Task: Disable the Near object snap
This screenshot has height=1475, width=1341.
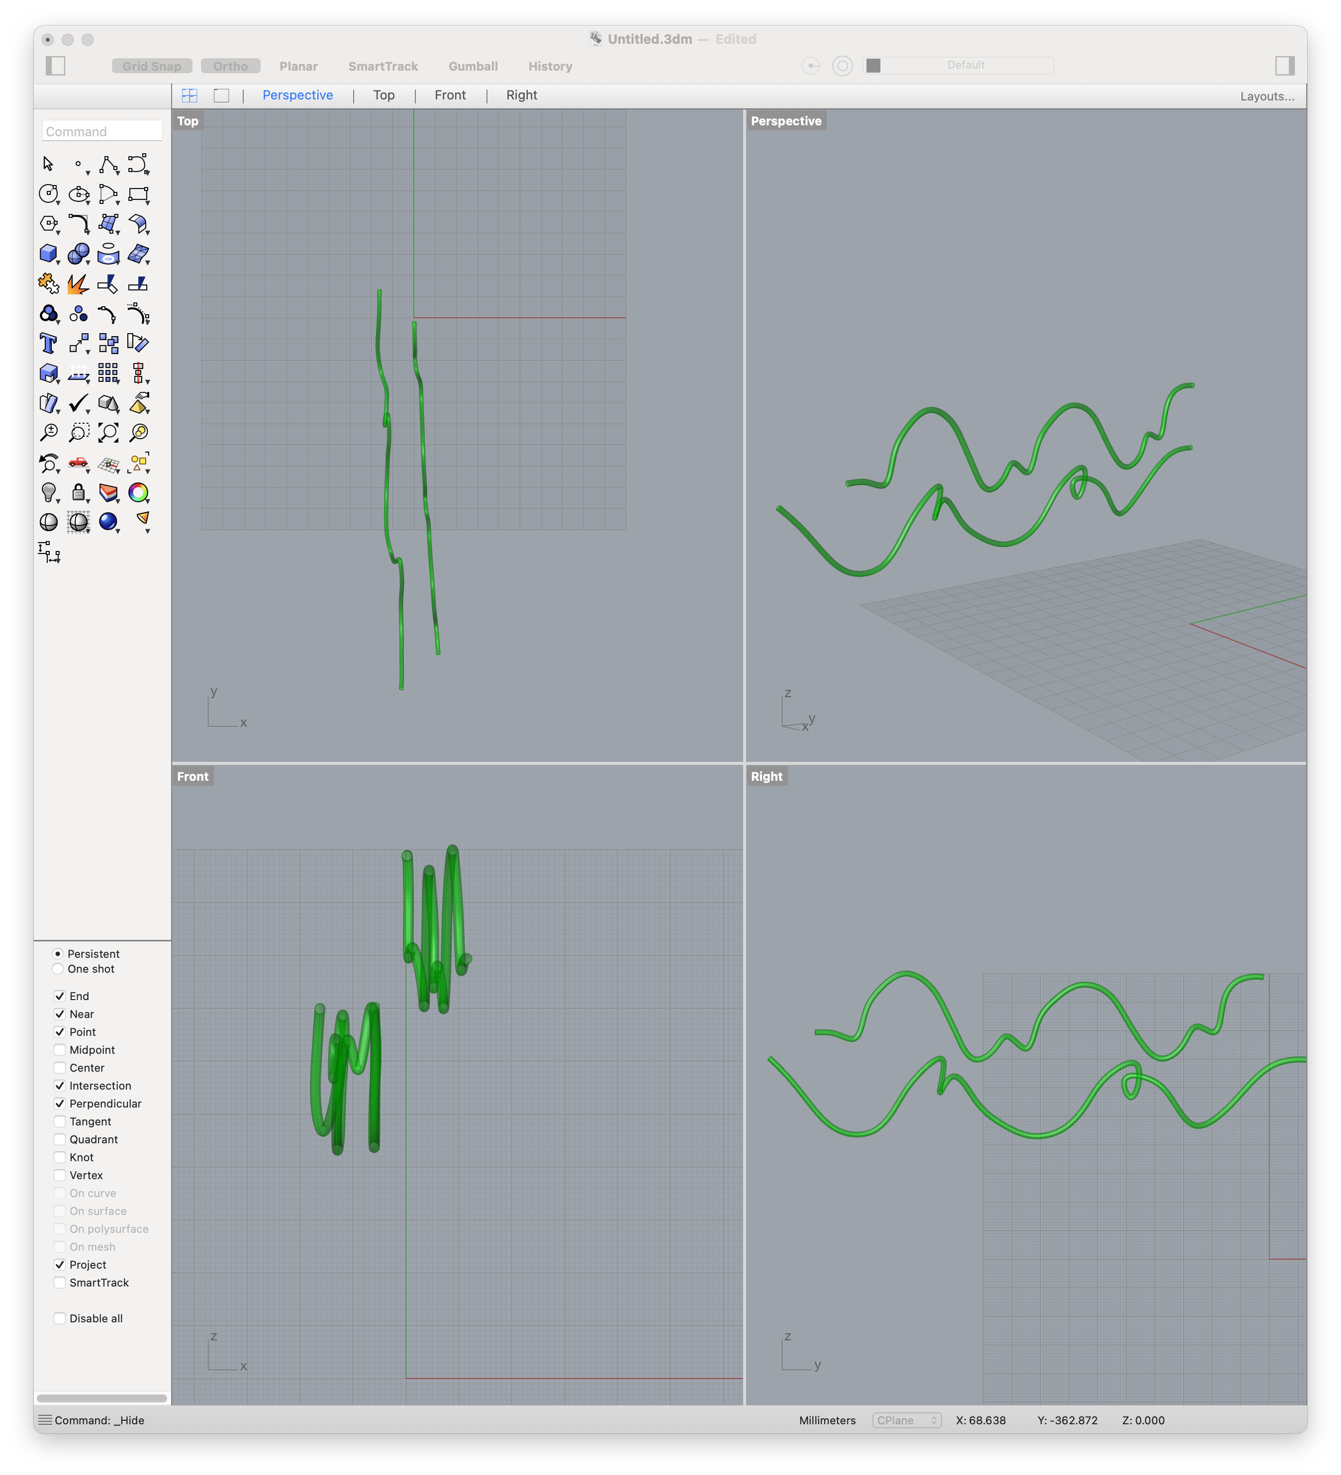Action: 59,1014
